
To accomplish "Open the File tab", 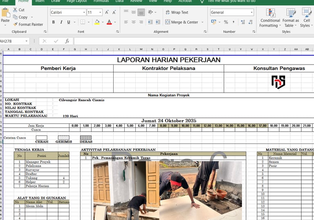I will (x=5, y=1).
